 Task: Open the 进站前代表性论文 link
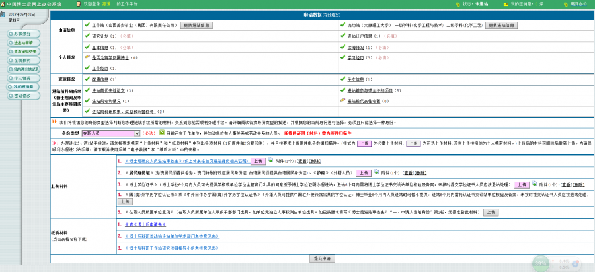coord(107,90)
